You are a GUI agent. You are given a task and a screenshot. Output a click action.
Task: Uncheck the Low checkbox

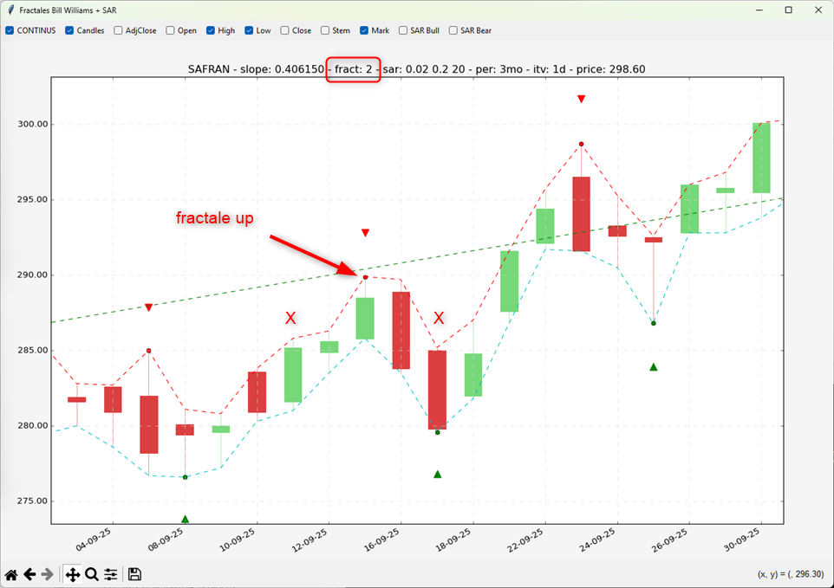click(x=250, y=30)
